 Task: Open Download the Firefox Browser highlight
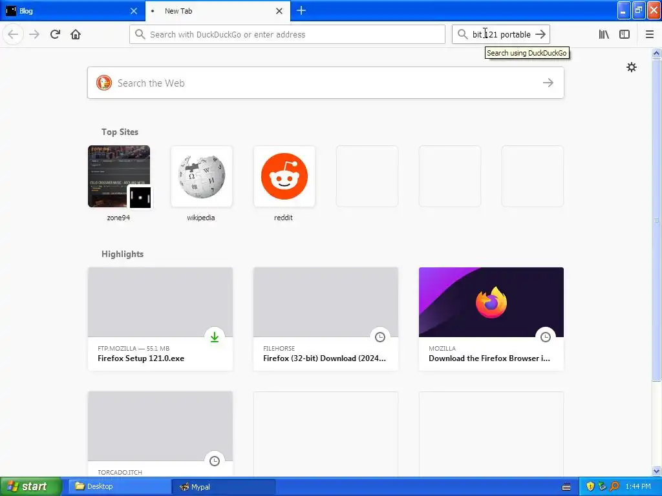[491, 319]
